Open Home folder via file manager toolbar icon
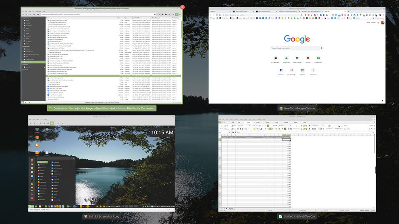 point(38,14)
